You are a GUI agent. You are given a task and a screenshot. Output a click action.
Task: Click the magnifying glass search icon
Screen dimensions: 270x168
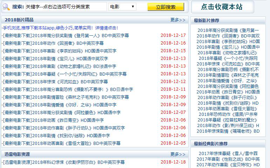(x=6, y=7)
